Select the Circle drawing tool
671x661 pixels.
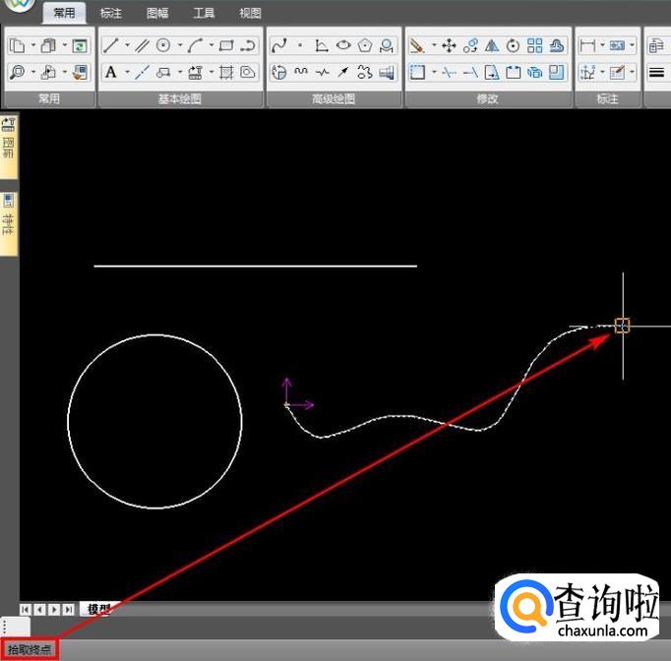pyautogui.click(x=164, y=45)
